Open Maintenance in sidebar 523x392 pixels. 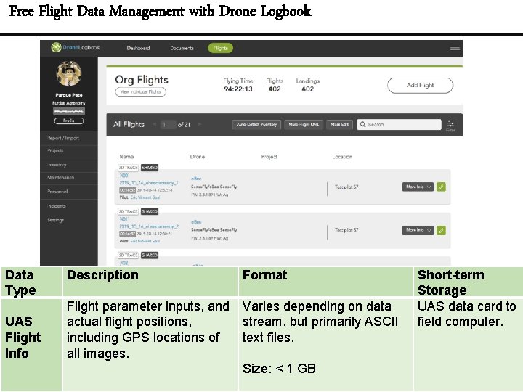coord(61,178)
